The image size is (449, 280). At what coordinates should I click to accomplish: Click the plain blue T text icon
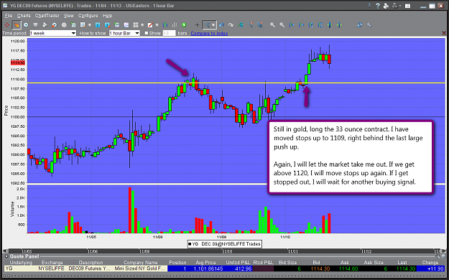(x=98, y=25)
